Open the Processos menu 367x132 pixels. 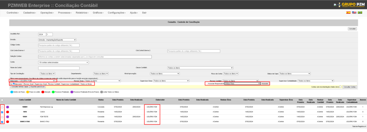click(x=65, y=12)
